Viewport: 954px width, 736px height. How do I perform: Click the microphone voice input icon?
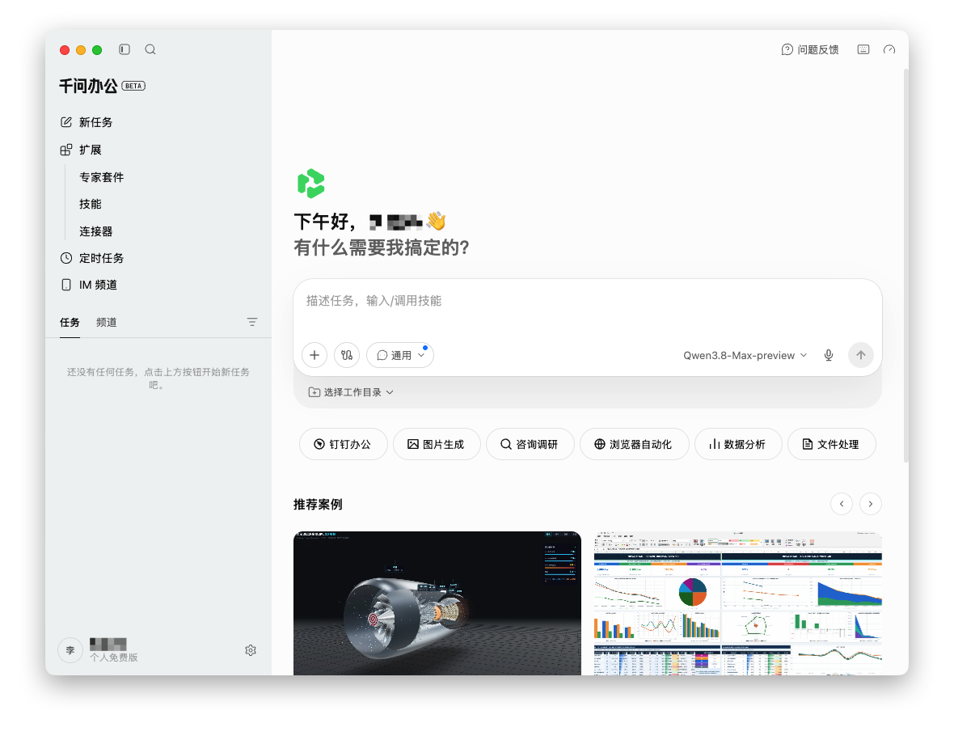[x=828, y=355]
